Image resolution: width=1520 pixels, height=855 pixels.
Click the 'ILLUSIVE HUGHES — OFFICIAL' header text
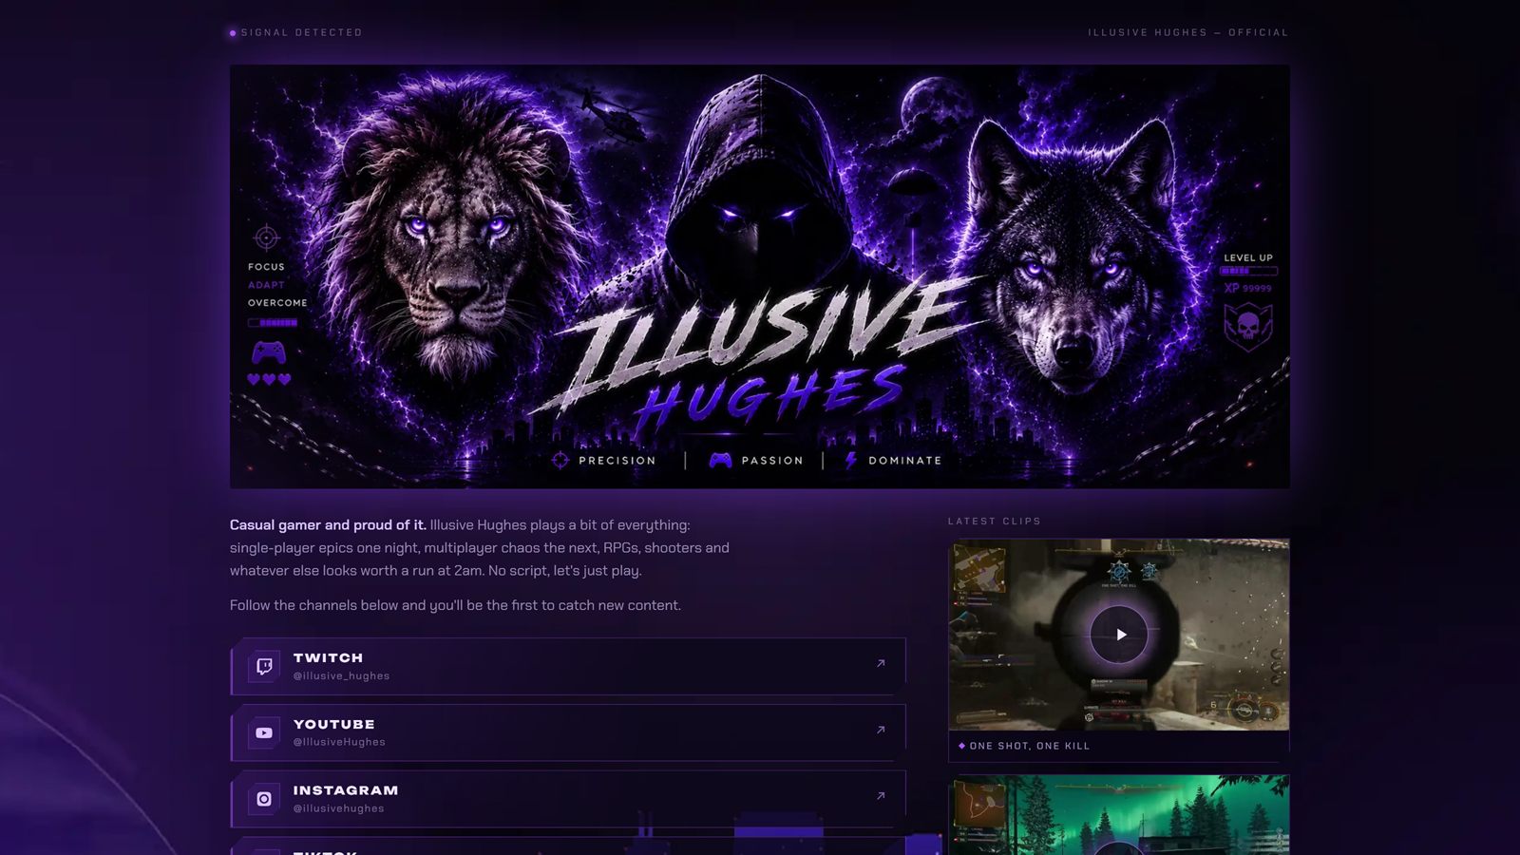(x=1188, y=32)
